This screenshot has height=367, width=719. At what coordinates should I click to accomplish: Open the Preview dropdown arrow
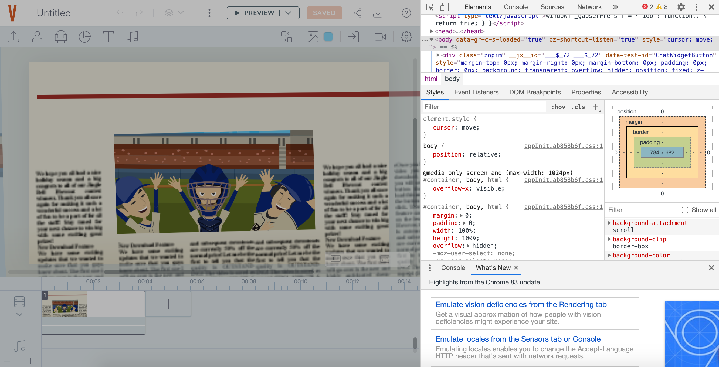288,13
